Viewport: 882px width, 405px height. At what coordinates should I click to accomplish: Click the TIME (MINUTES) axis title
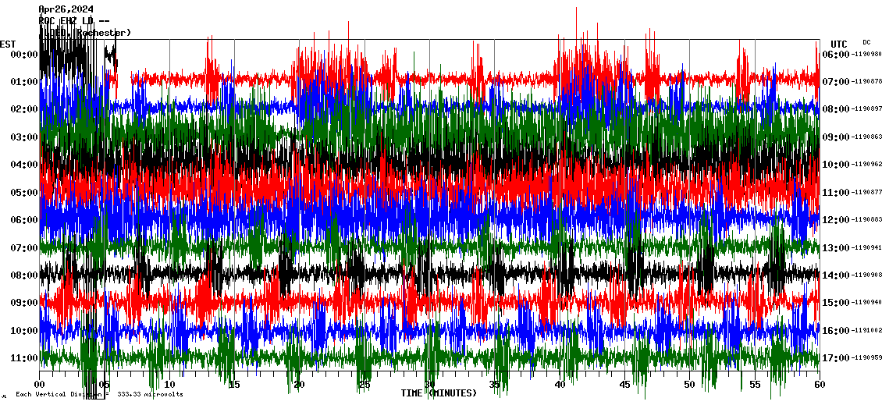point(438,393)
